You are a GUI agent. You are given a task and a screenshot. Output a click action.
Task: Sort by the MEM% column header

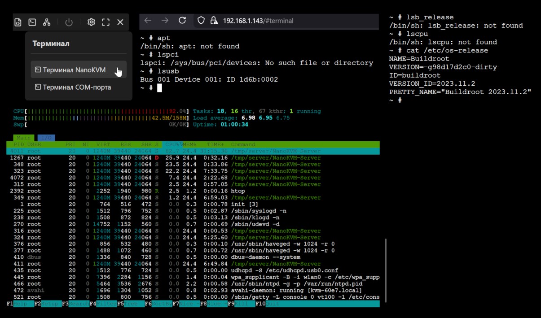click(x=190, y=144)
